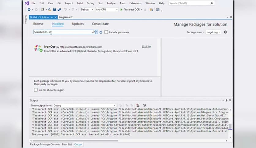256x148 pixels.
Task: Click the Open File folder icon
Action: (50, 9)
